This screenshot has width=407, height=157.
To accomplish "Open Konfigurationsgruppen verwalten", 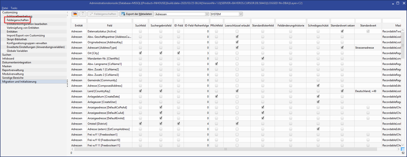I will coord(27,43).
